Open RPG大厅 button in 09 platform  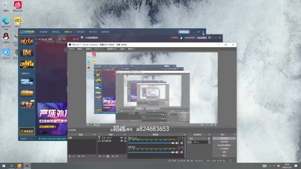click(27, 131)
